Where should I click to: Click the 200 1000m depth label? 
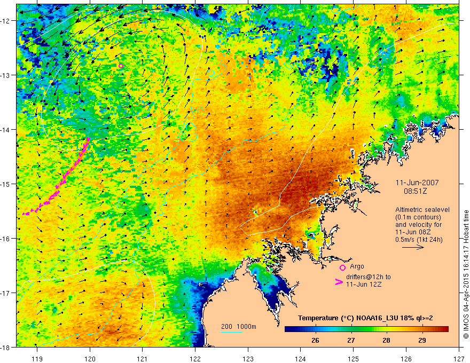239,327
